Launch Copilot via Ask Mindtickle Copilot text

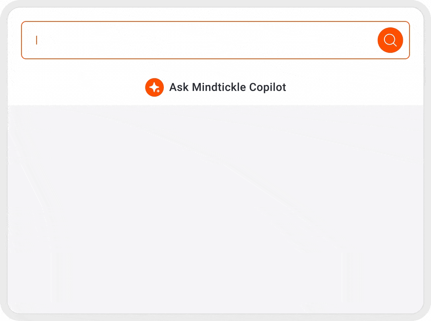pyautogui.click(x=227, y=87)
